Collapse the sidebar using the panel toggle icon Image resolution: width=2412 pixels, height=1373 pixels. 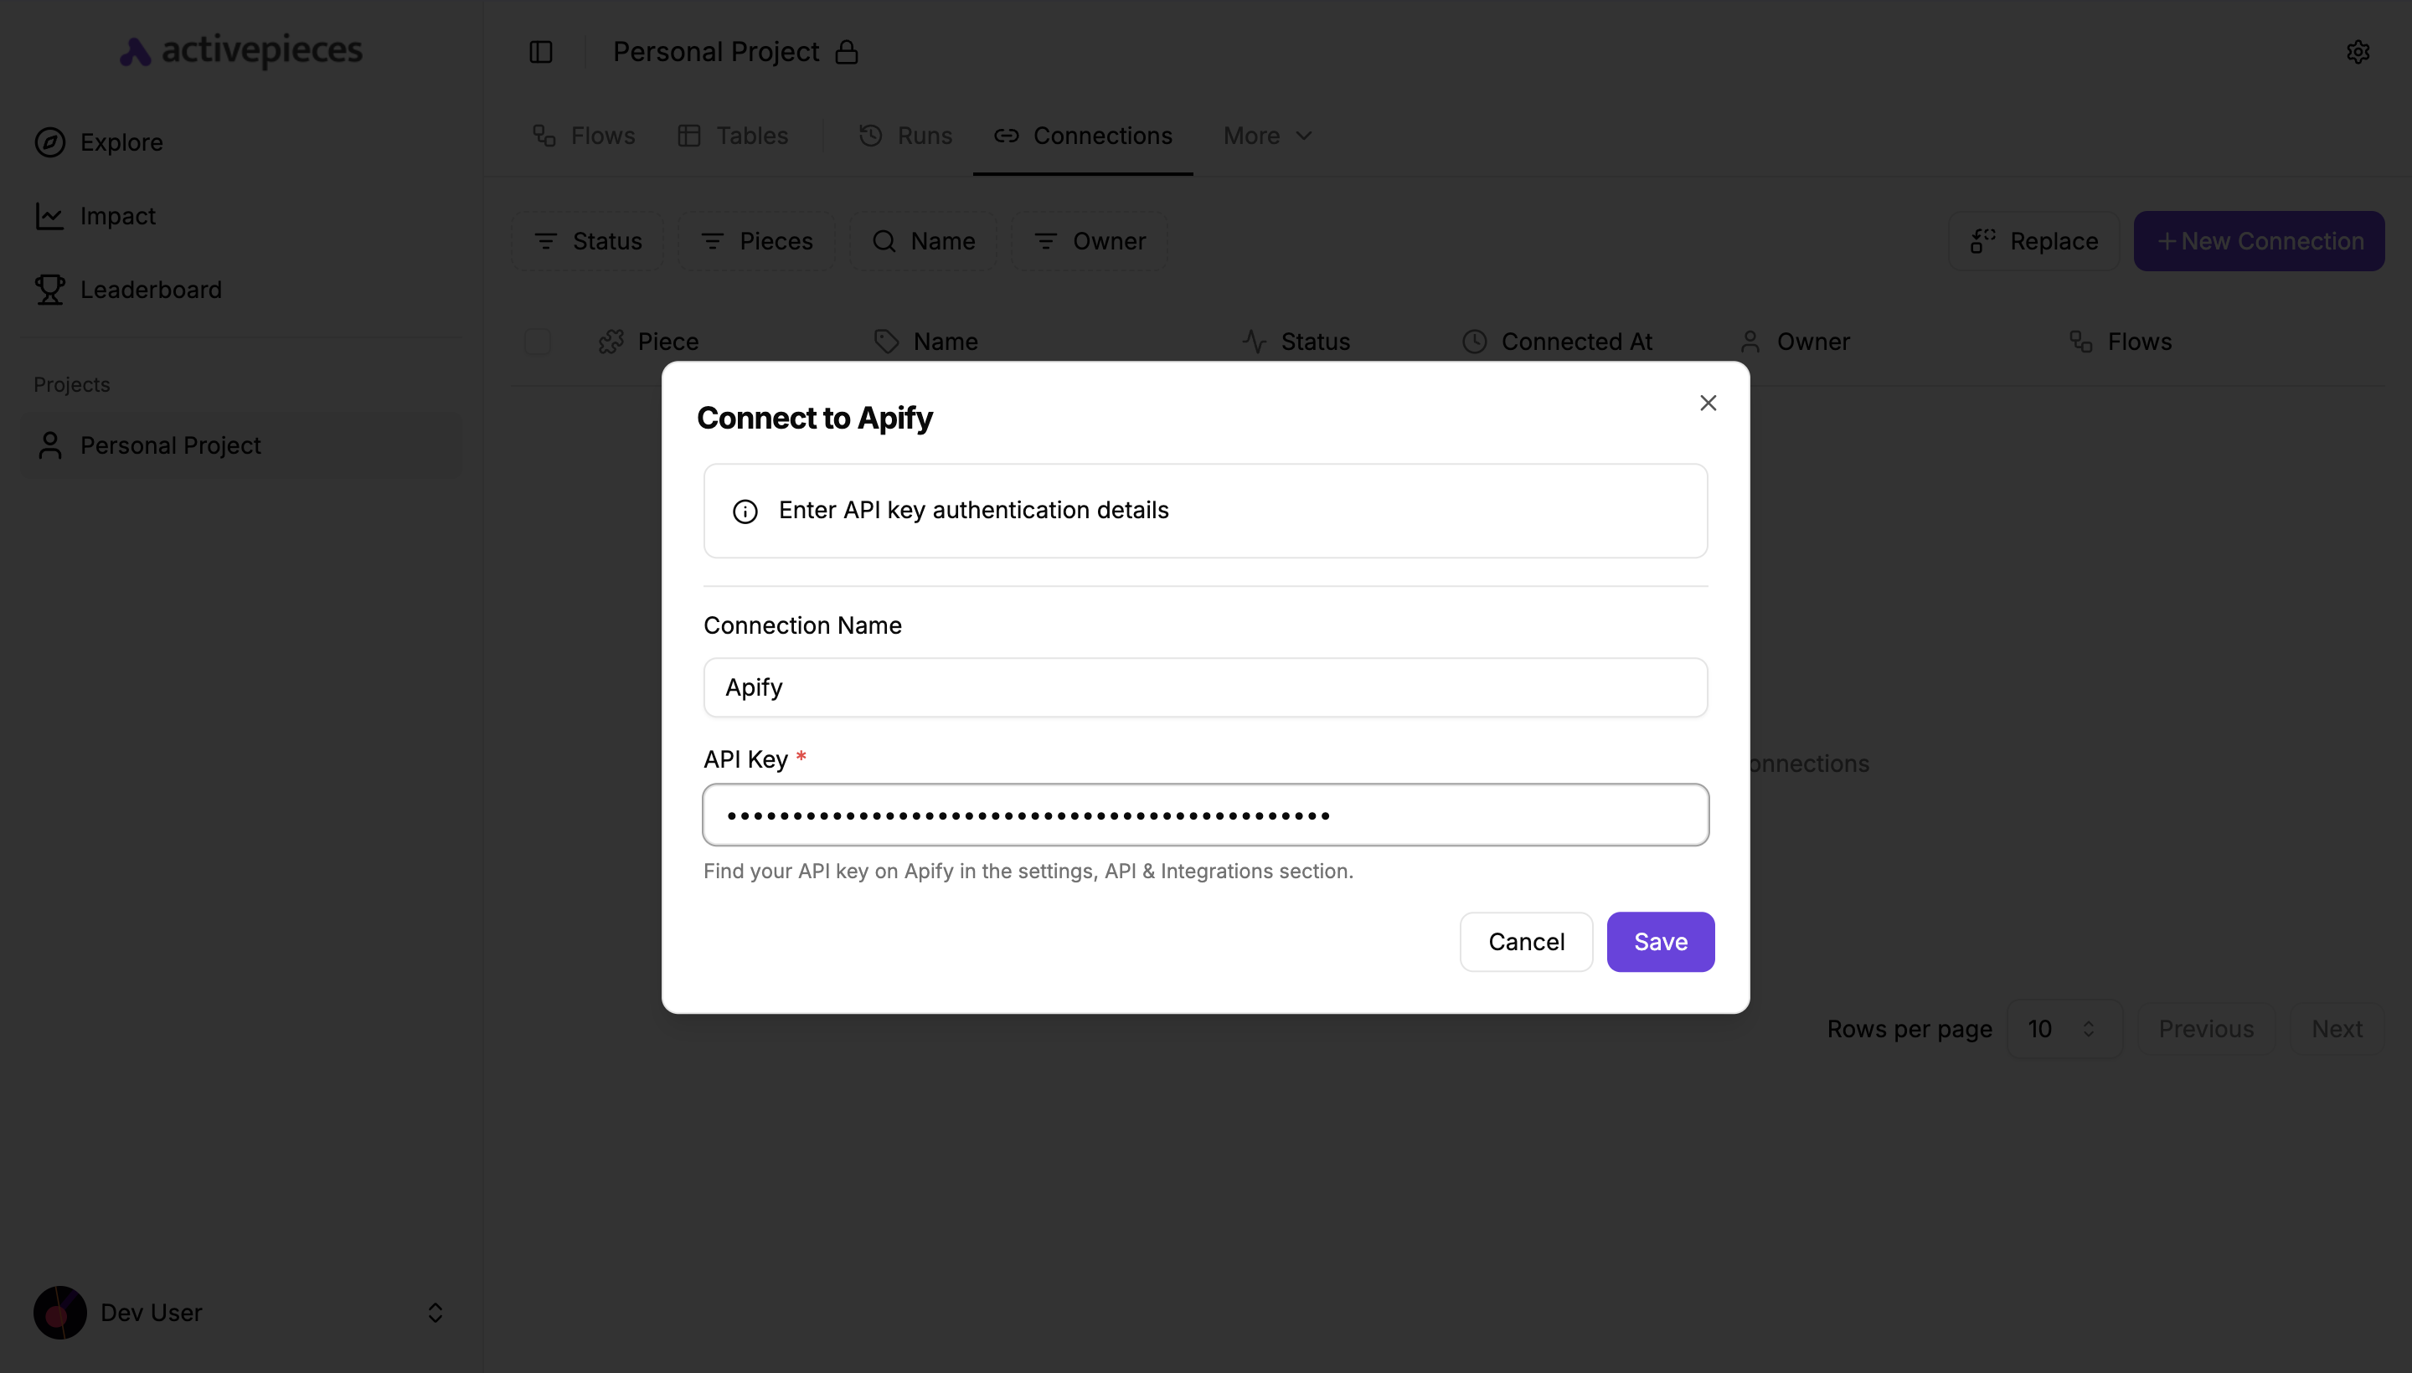pyautogui.click(x=539, y=52)
